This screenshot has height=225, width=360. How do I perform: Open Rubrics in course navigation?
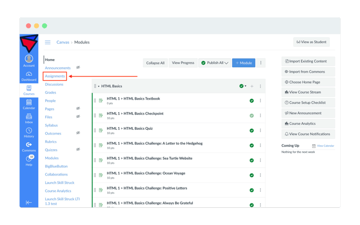(x=51, y=142)
